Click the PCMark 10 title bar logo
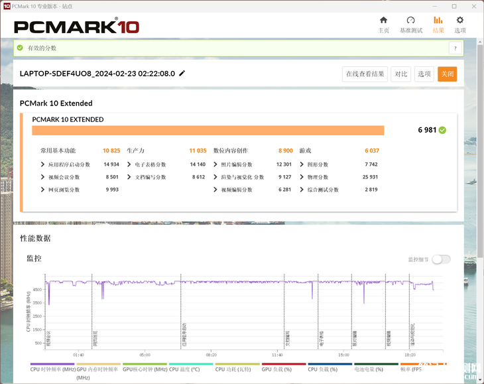The height and width of the screenshot is (384, 484). click(7, 6)
